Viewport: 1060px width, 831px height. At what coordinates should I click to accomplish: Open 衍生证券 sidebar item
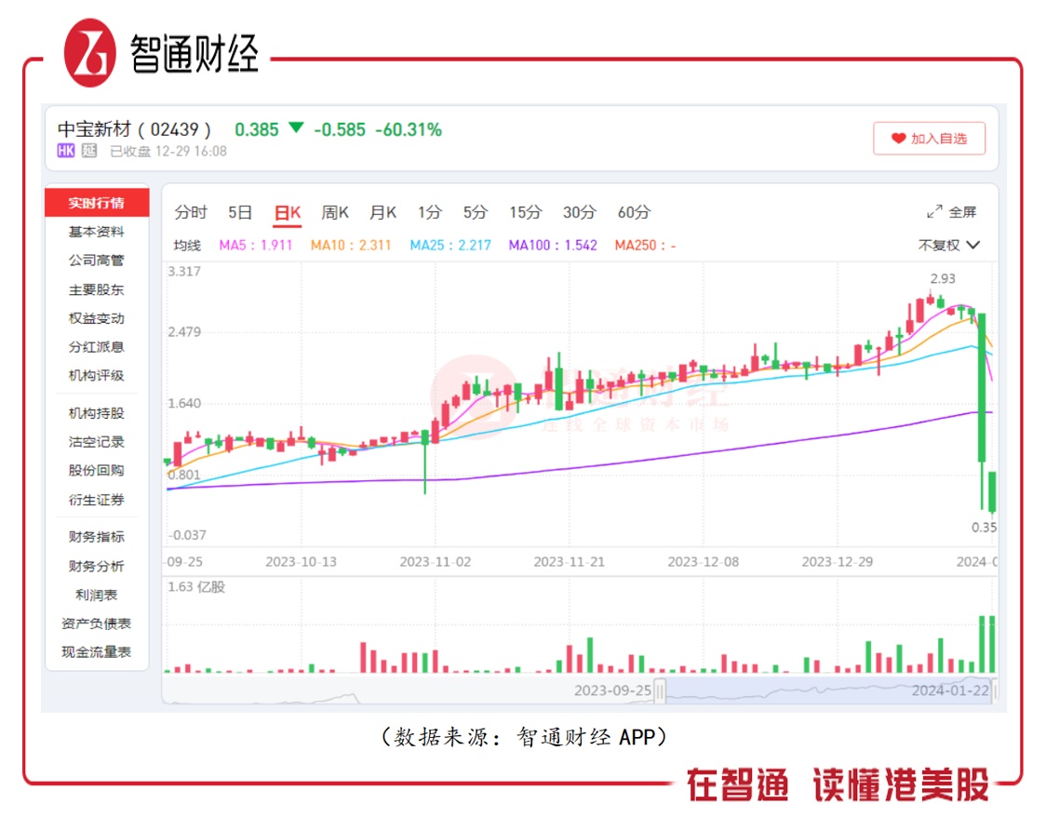click(97, 500)
